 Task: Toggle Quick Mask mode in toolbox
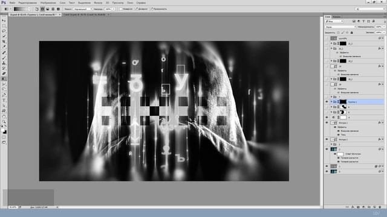4,137
